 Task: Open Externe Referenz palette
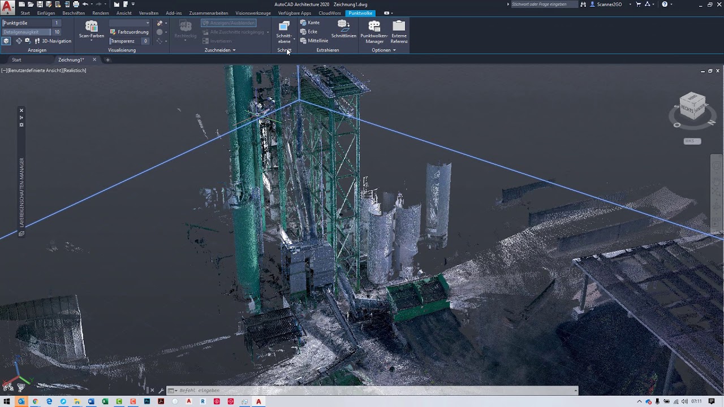pos(399,32)
